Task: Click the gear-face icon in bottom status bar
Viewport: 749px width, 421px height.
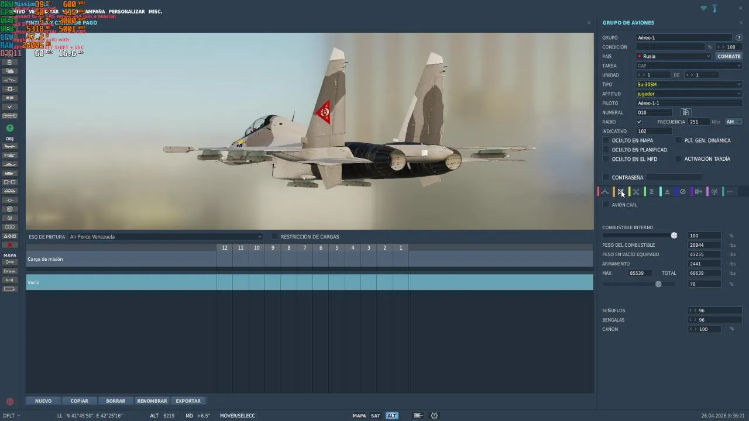Action: click(x=434, y=416)
